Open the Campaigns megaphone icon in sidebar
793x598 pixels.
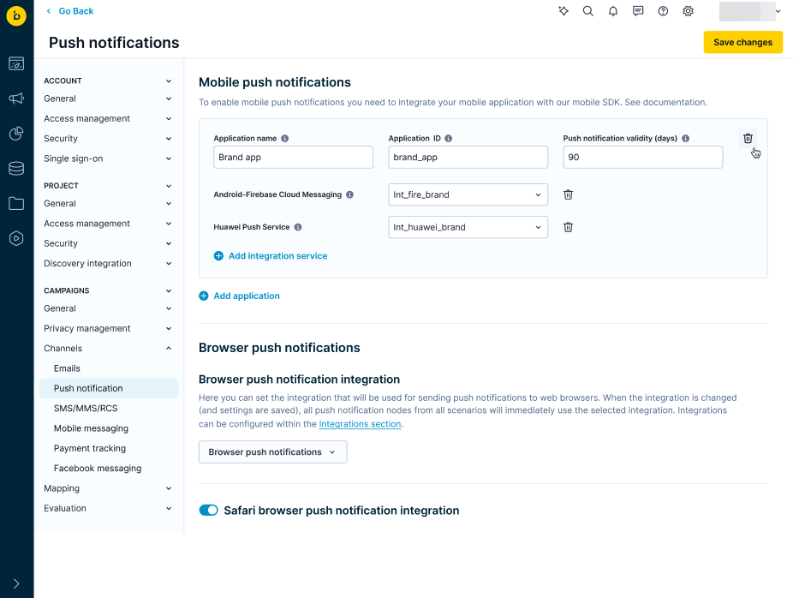(x=15, y=99)
